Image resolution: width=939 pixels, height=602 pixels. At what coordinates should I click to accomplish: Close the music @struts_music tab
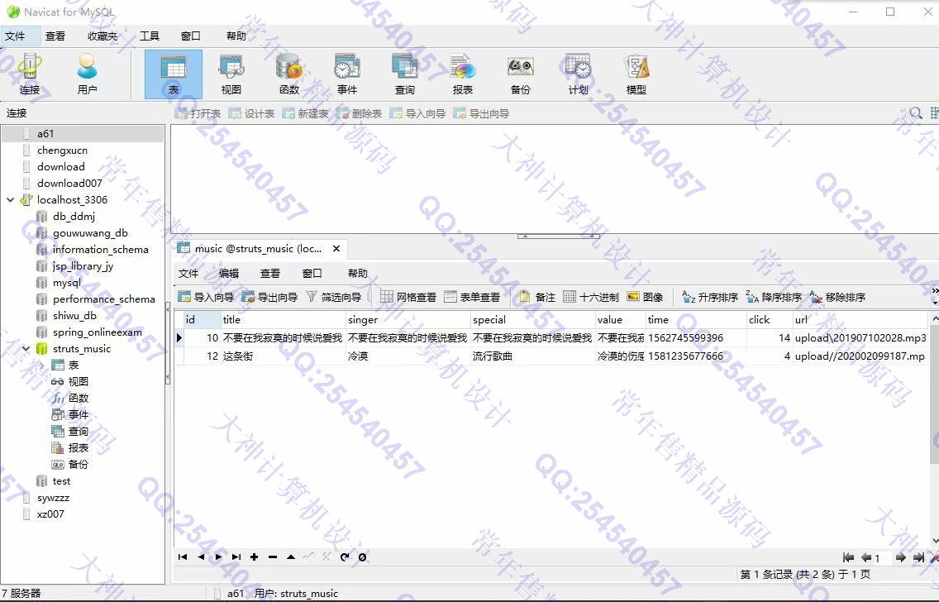(336, 249)
